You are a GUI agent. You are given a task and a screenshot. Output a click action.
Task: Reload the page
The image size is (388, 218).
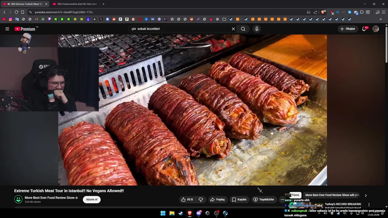(16, 12)
